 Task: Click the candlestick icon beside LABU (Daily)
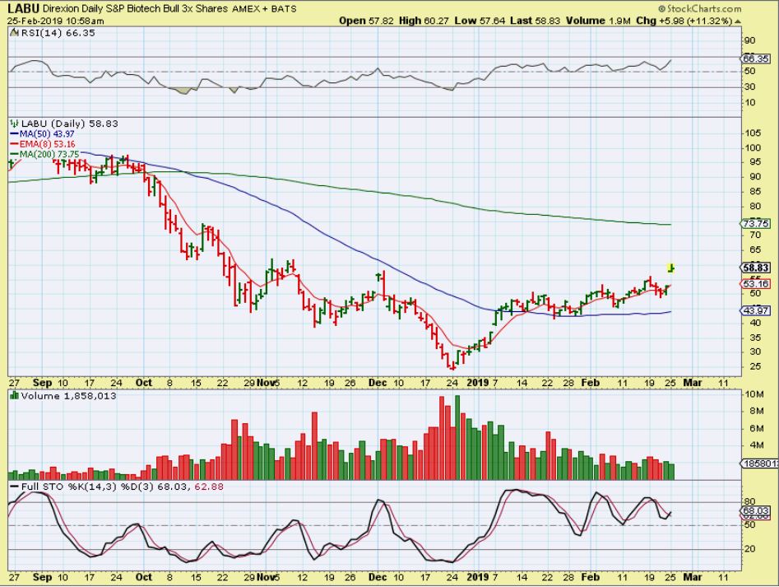tap(15, 123)
